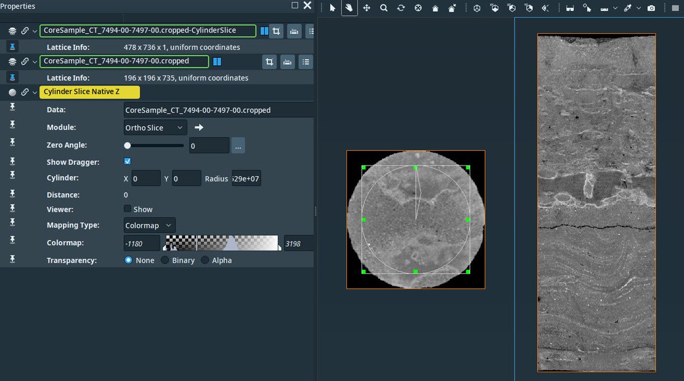Choose the translate pan tool

click(x=367, y=8)
